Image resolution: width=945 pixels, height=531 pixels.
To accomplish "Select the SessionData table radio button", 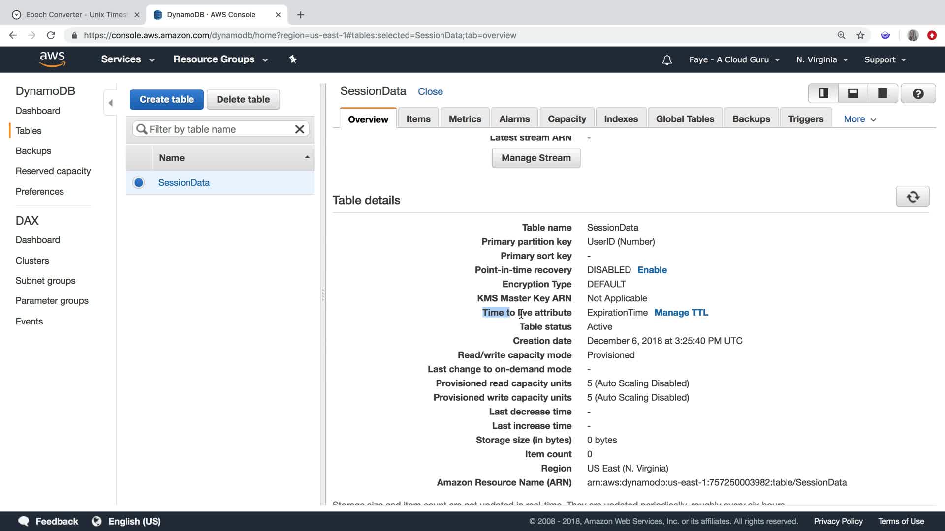I will (139, 183).
